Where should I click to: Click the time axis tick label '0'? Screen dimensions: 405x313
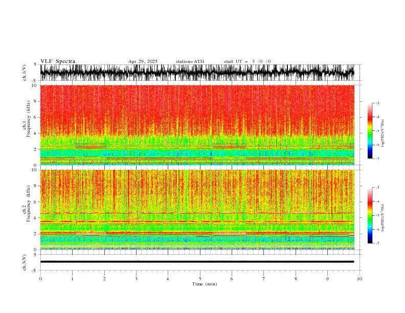[x=40, y=279]
